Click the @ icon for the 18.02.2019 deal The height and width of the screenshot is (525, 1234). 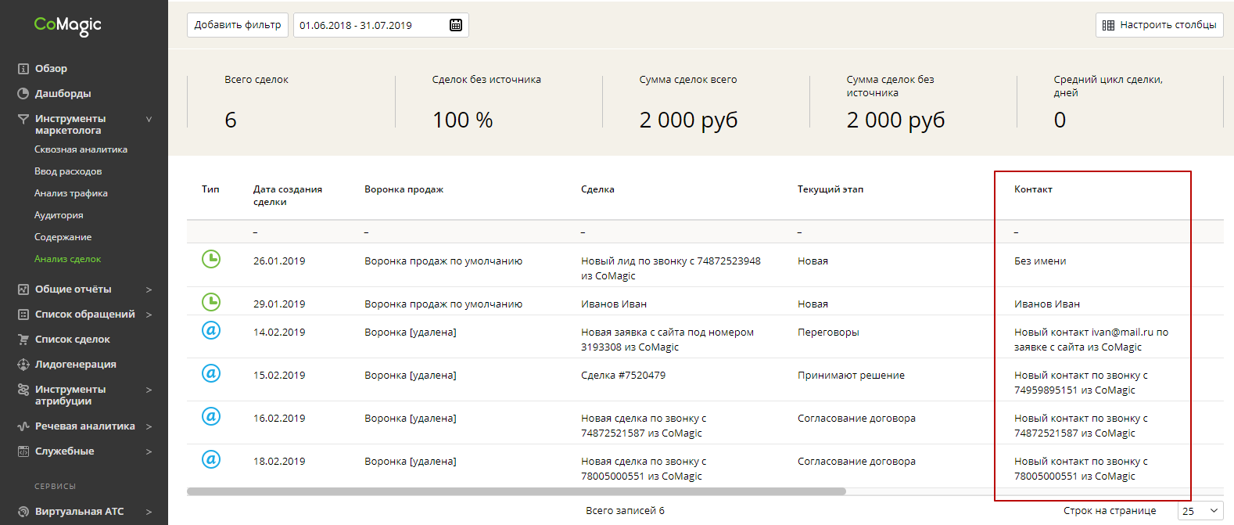pos(211,459)
